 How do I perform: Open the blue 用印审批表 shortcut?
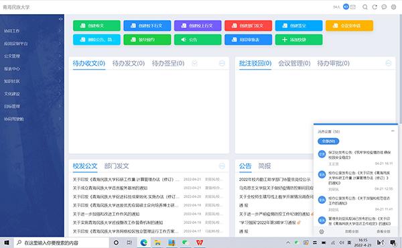pyautogui.click(x=248, y=40)
